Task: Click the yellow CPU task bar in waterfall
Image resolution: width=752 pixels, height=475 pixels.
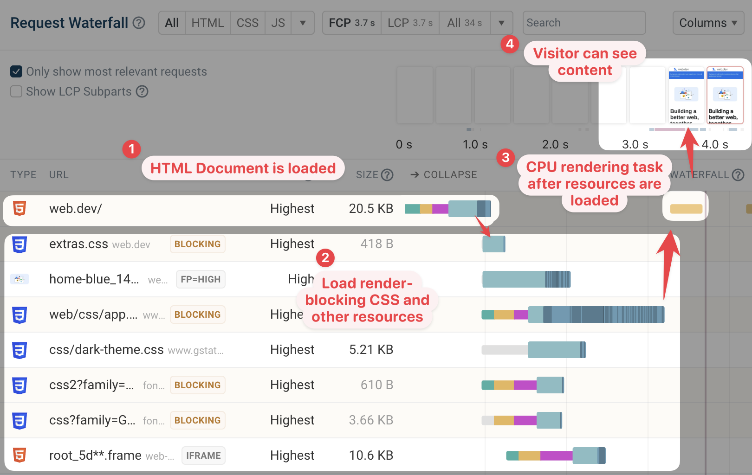Action: coord(686,209)
